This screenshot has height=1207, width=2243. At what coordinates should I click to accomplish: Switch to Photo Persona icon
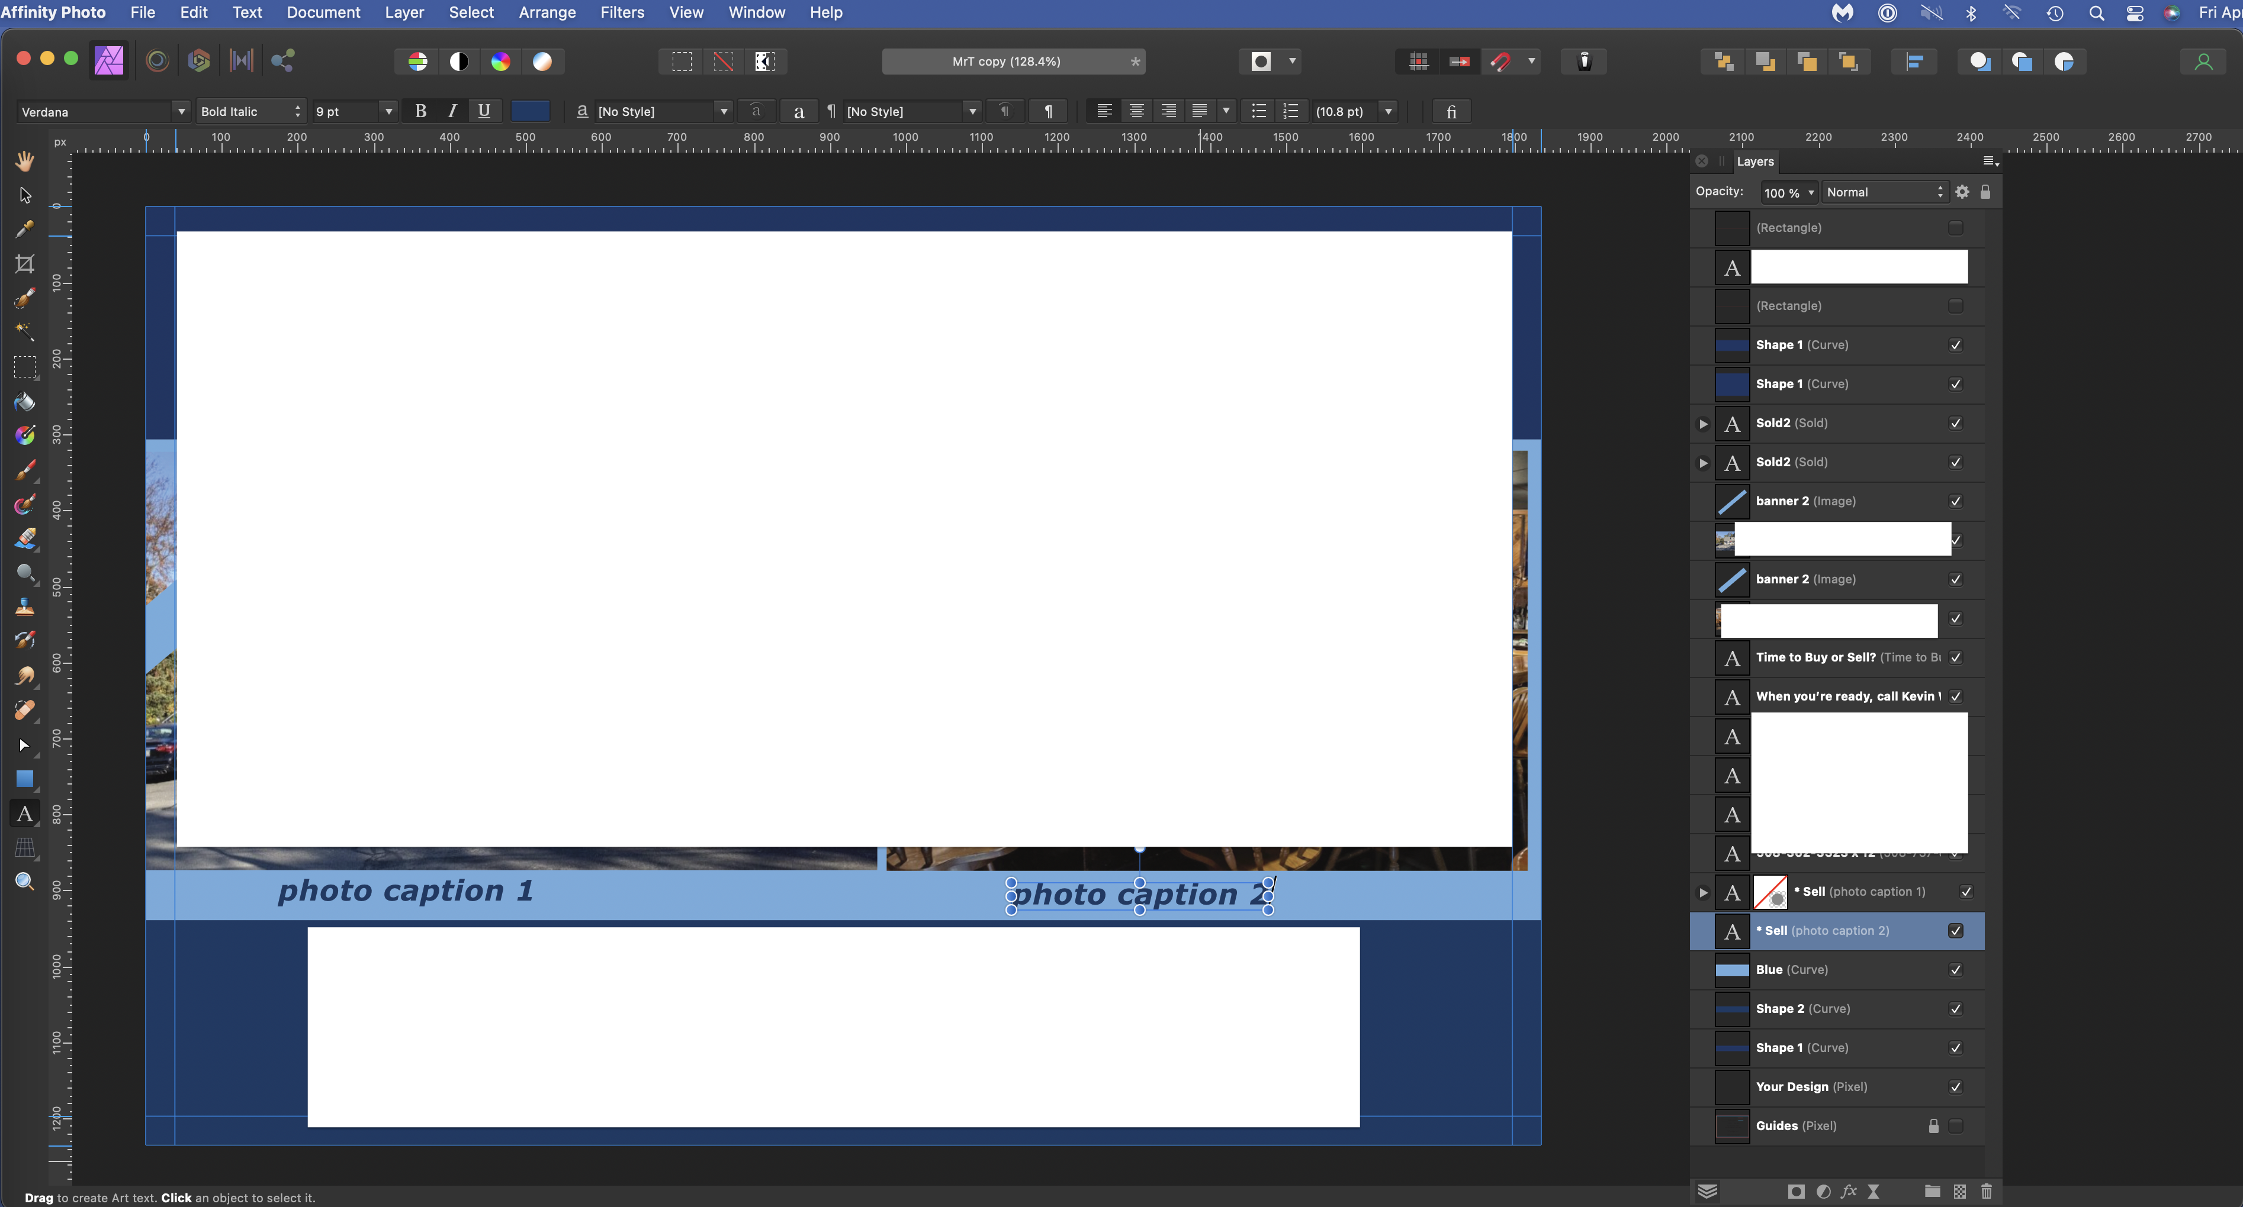tap(109, 61)
